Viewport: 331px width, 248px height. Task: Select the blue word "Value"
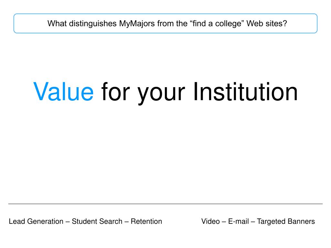[63, 91]
